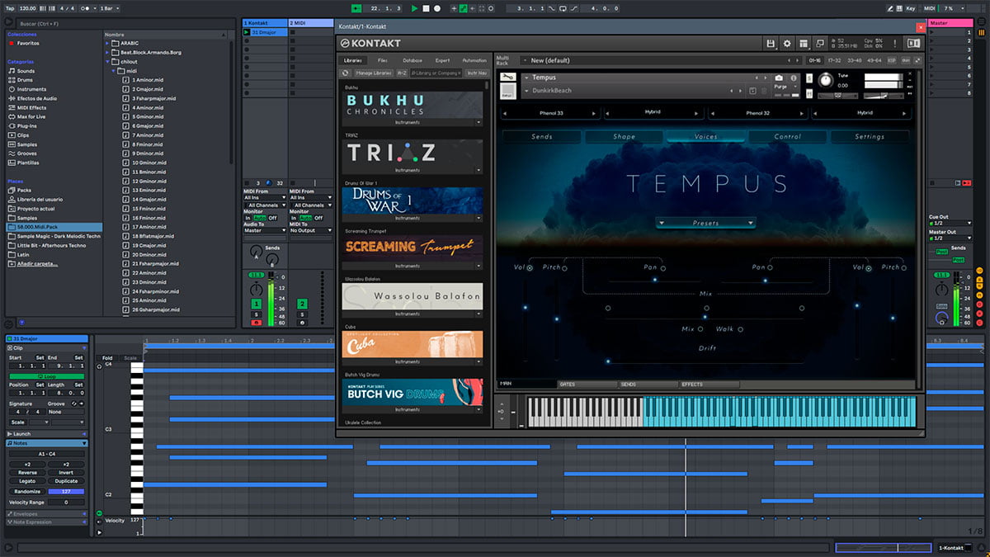Select 12 Gminor.mid file
This screenshot has width=990, height=557.
(x=149, y=181)
